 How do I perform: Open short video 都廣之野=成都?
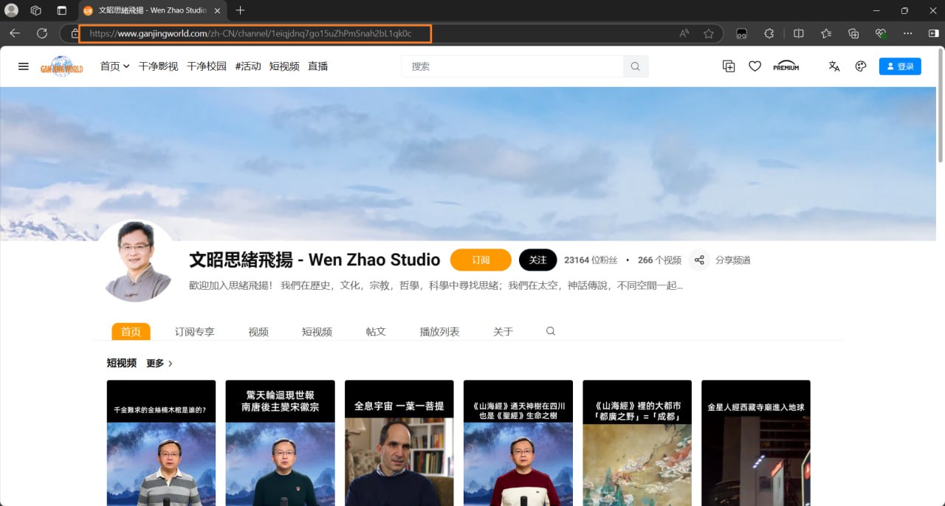[637, 443]
